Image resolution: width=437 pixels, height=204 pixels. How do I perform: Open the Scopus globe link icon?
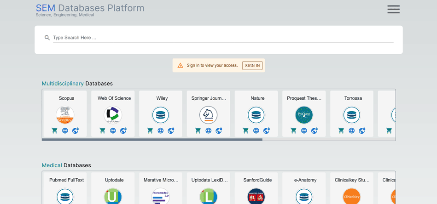pos(65,130)
